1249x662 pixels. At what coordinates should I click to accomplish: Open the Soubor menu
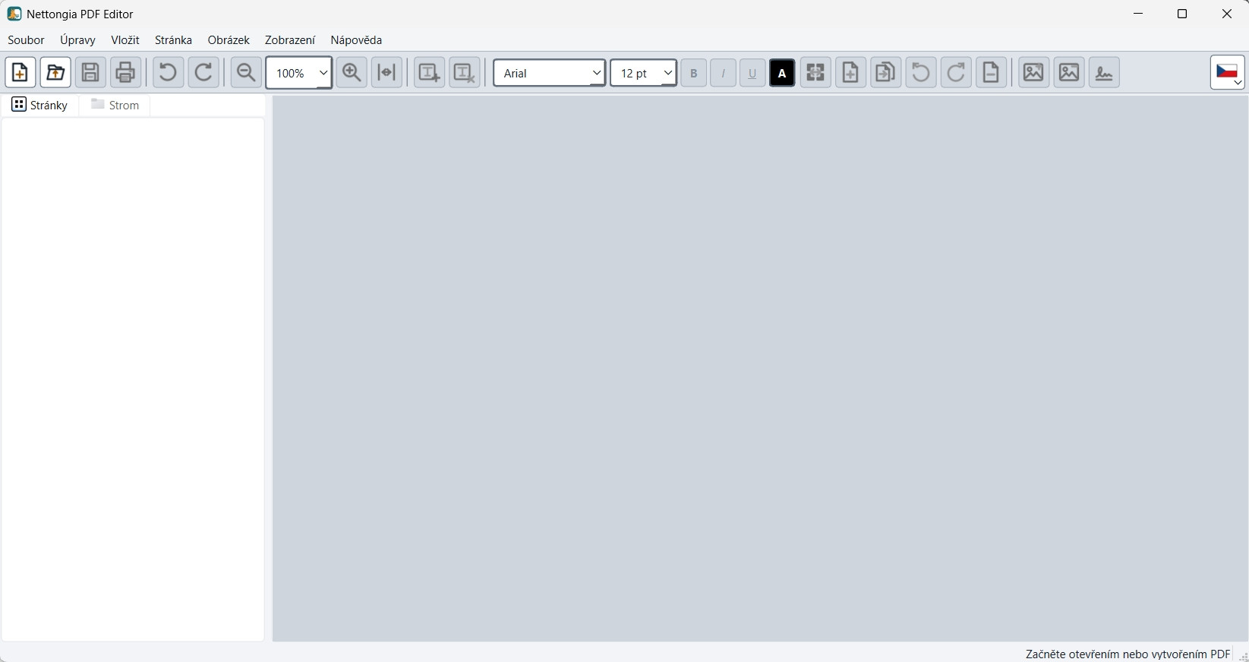tap(27, 40)
